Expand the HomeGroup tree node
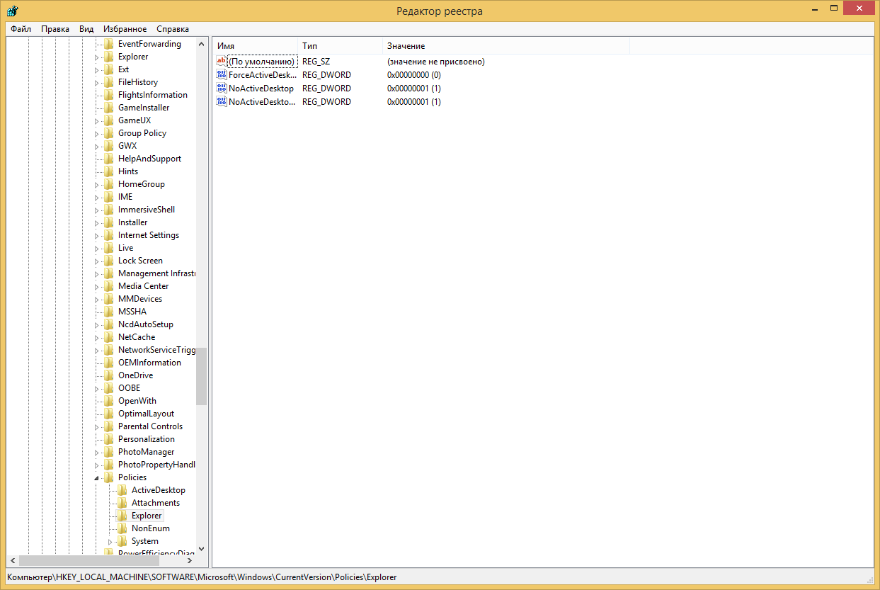The width and height of the screenshot is (880, 590). (97, 185)
